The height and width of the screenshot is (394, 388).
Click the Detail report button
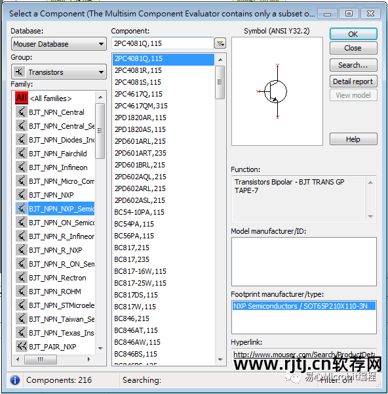click(353, 81)
